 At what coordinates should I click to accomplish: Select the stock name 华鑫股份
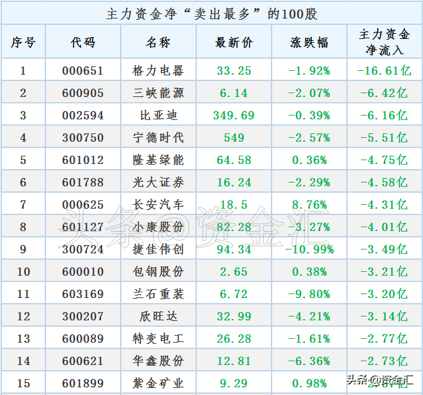tap(158, 361)
